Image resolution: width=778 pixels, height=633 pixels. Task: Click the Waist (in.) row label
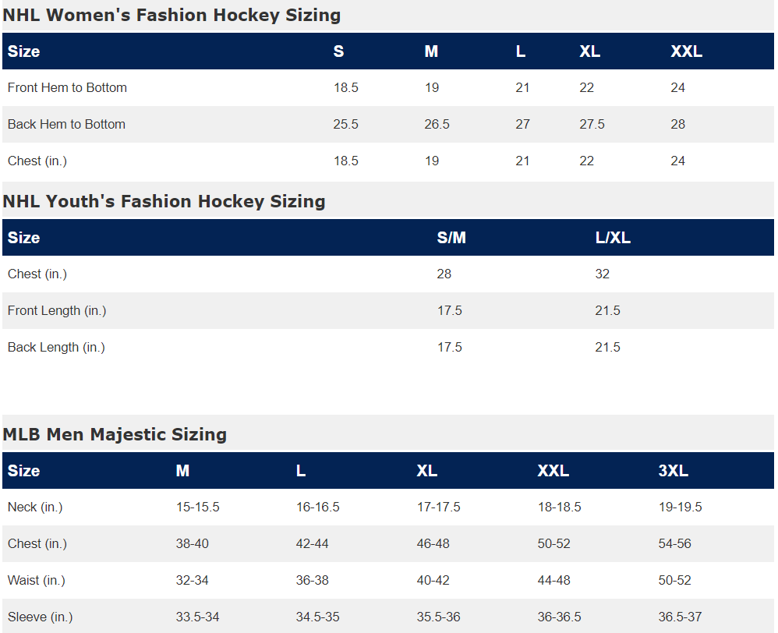pyautogui.click(x=36, y=581)
